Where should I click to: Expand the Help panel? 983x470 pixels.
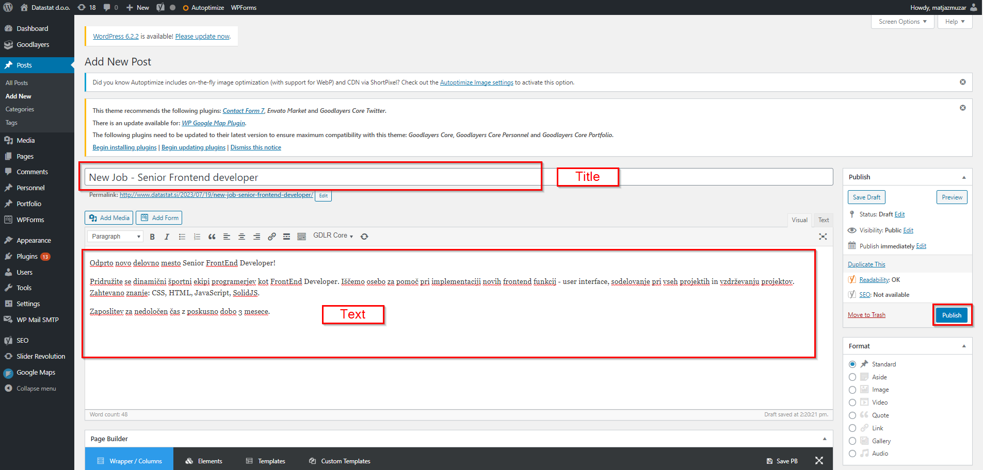[955, 22]
